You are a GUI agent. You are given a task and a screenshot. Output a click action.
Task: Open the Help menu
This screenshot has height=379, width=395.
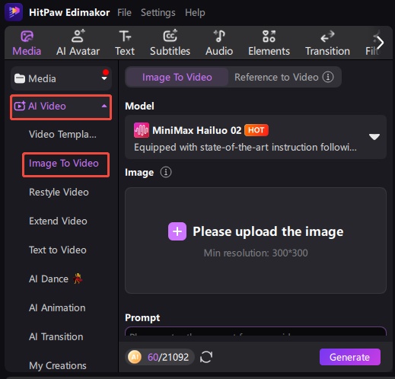(x=195, y=12)
